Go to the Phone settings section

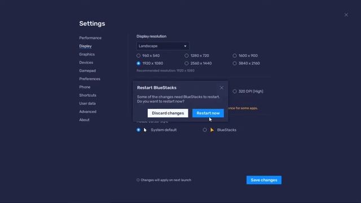click(85, 87)
